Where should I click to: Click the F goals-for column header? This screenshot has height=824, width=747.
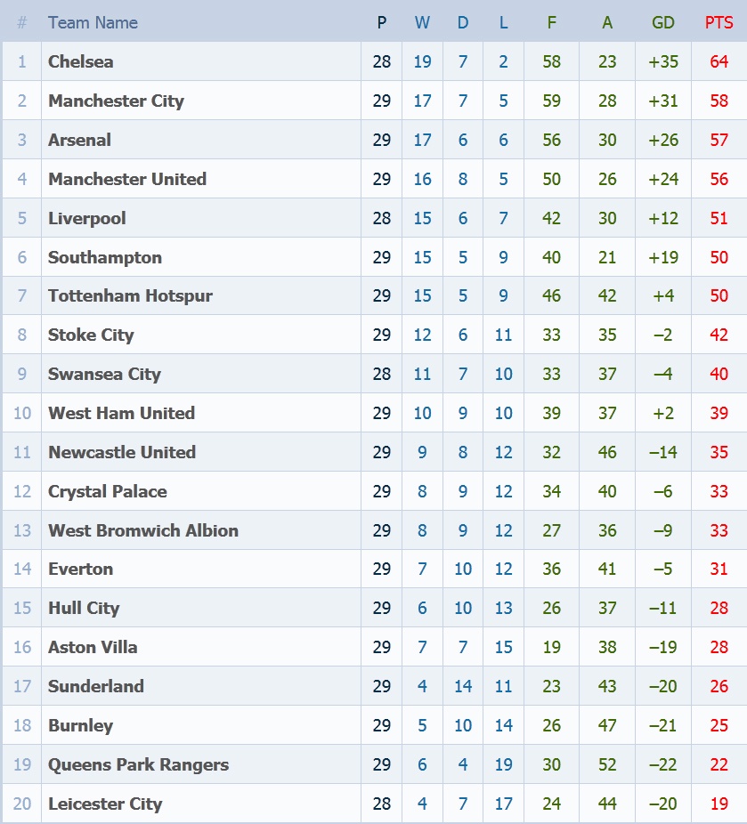point(552,22)
